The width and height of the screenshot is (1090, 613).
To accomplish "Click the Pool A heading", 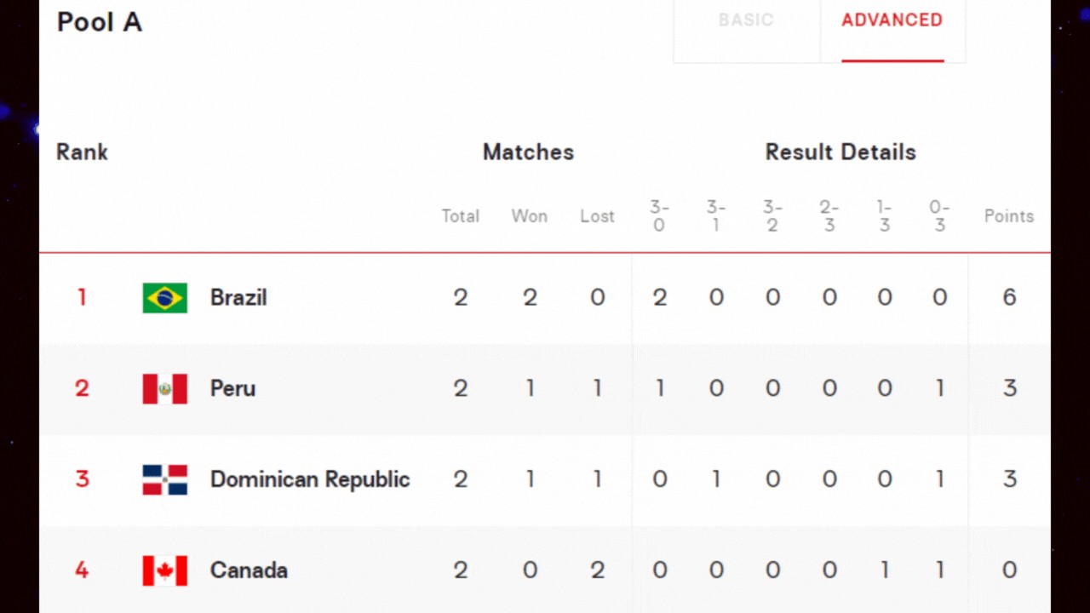I will [x=99, y=22].
